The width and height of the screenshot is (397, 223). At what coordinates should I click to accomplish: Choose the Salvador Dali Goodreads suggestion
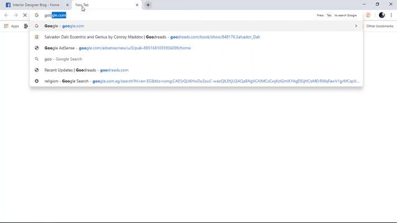pyautogui.click(x=196, y=37)
